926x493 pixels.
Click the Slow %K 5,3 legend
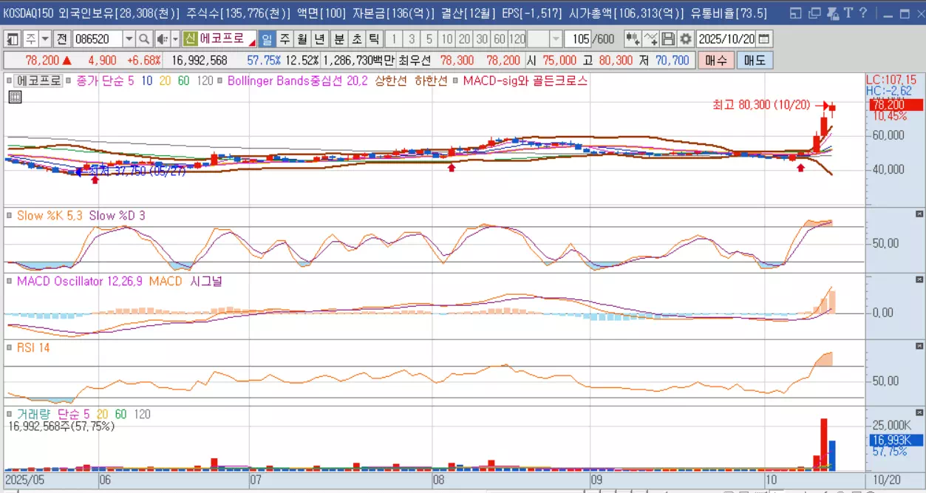[x=50, y=216]
